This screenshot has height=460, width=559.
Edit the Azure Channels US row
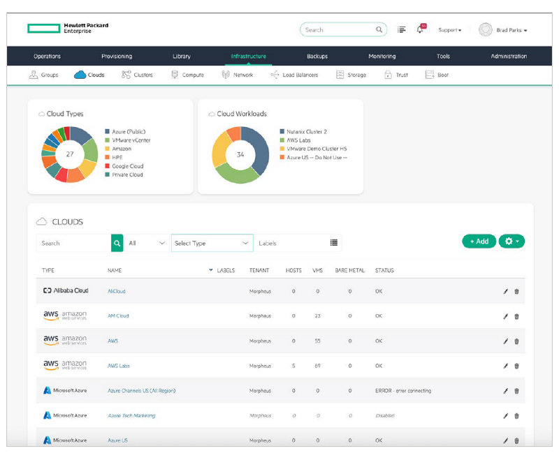505,391
